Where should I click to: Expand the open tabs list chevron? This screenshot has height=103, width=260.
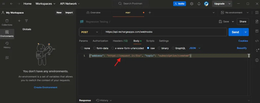[214, 13]
